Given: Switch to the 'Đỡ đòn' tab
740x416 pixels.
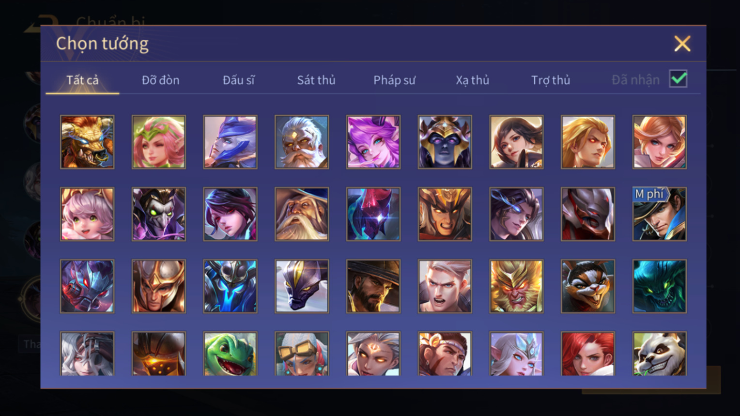Looking at the screenshot, I should pyautogui.click(x=160, y=80).
